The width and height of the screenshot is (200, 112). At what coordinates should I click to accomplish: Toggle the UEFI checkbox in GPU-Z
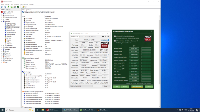click(x=104, y=50)
